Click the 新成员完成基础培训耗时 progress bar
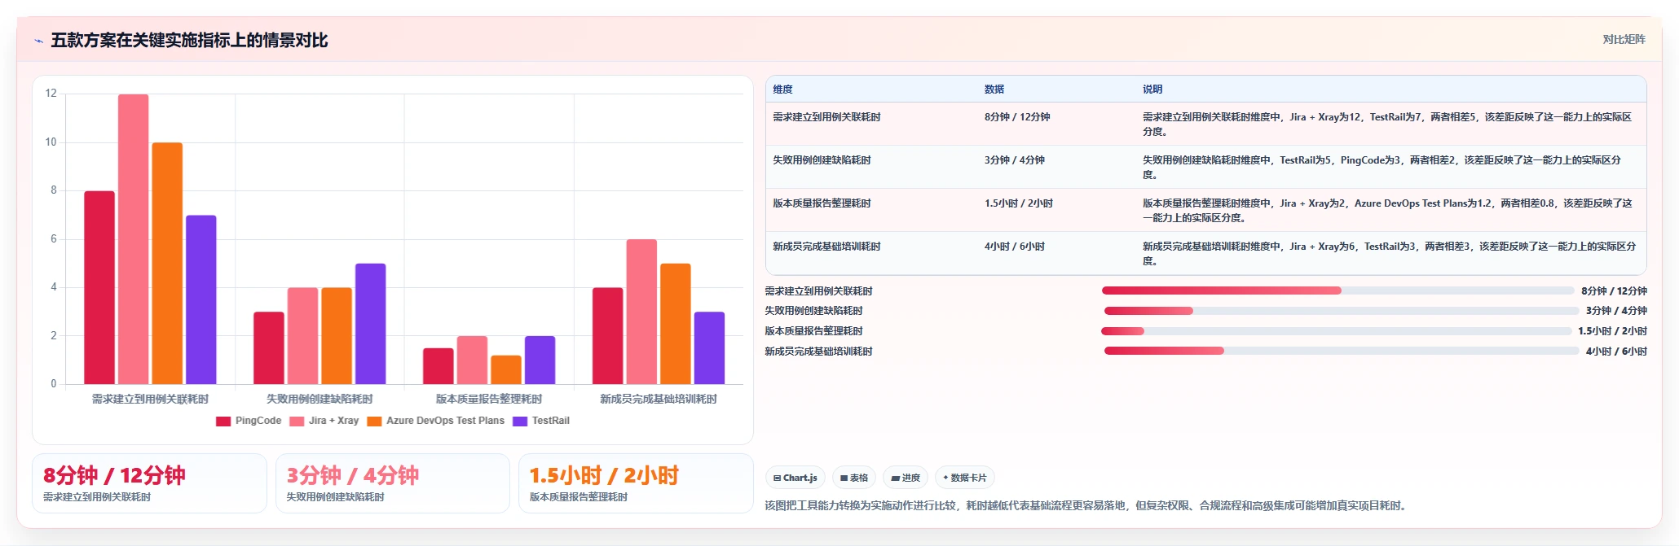 [x=1342, y=351]
